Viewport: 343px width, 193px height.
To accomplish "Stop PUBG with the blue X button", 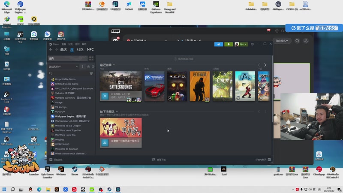I will click(x=105, y=96).
